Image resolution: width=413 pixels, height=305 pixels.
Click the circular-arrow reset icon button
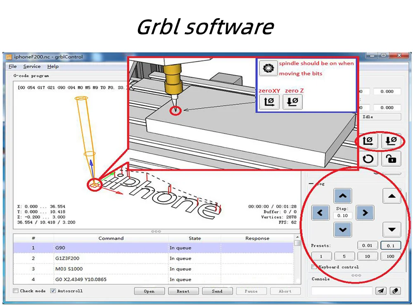[368, 159]
